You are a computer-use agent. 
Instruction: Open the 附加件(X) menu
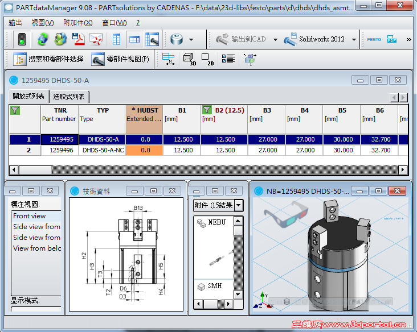[x=77, y=23]
